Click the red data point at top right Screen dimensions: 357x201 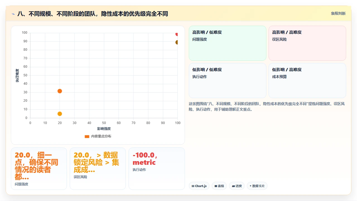click(177, 34)
